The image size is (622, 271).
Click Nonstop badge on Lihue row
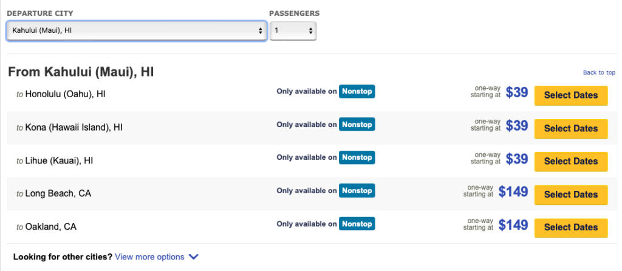[x=357, y=157]
